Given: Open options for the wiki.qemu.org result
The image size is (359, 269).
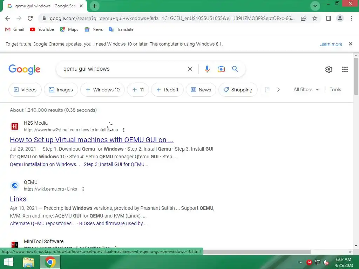Looking at the screenshot, I should 83,189.
